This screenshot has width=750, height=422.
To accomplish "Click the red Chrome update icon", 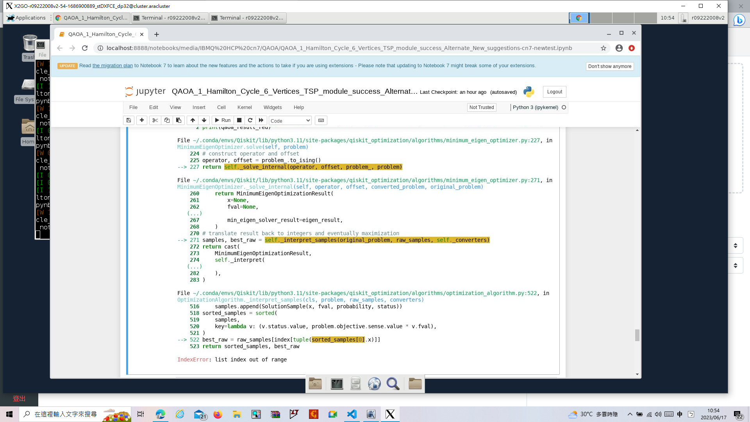I will pyautogui.click(x=632, y=48).
